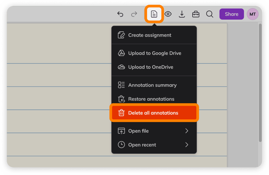Image resolution: width=269 pixels, height=175 pixels.
Task: Select Delete all annotations
Action: (x=154, y=113)
